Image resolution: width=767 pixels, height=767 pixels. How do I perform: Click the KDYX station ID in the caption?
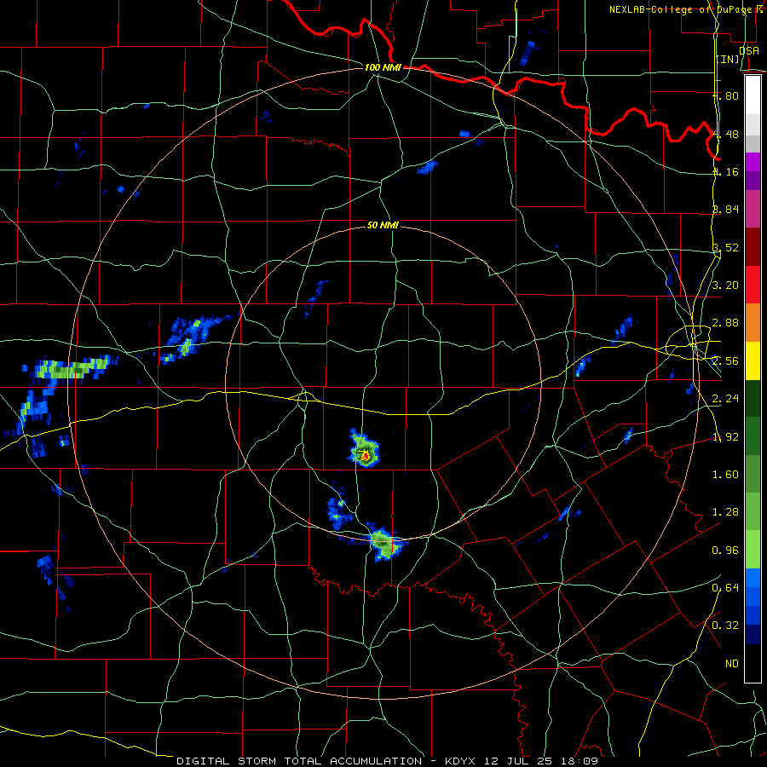pyautogui.click(x=460, y=761)
